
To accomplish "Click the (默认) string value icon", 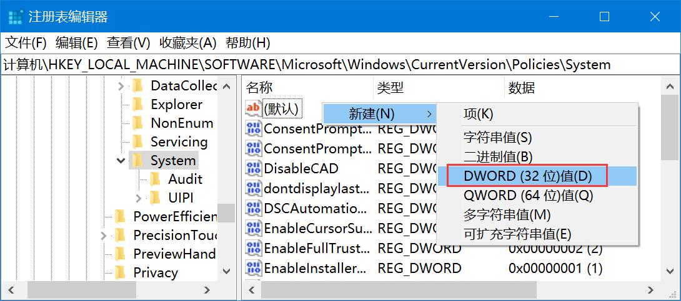I will [253, 108].
